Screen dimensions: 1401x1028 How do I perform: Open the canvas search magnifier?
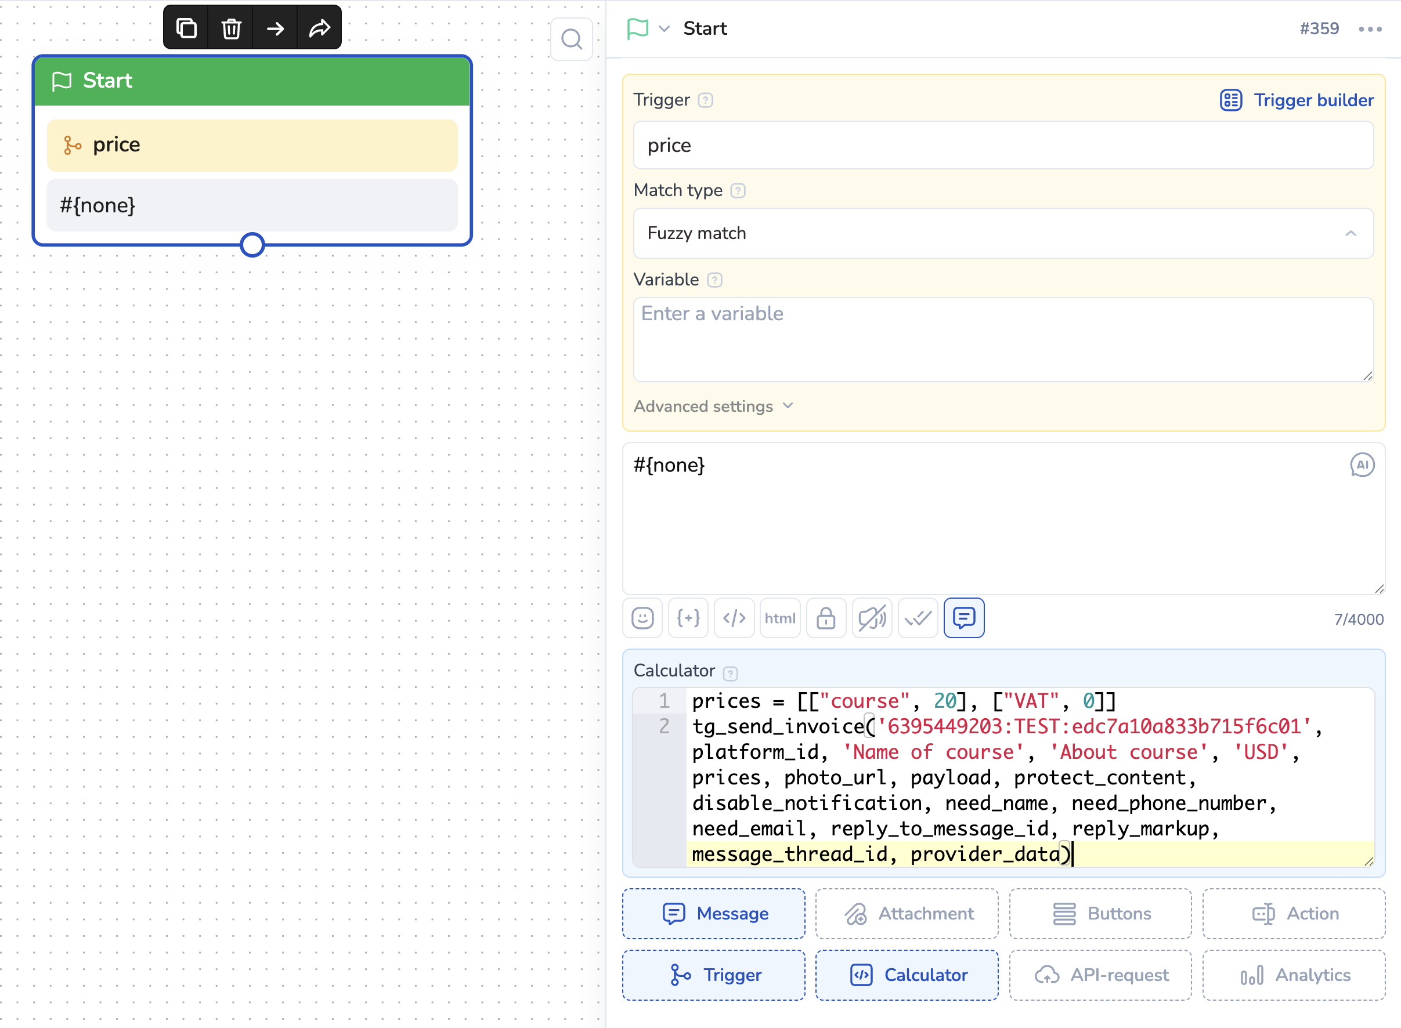pos(570,40)
